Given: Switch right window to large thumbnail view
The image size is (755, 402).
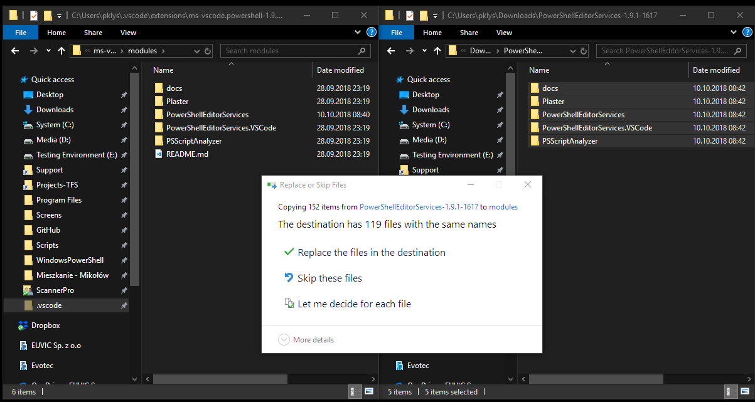Looking at the screenshot, I should click(x=746, y=391).
